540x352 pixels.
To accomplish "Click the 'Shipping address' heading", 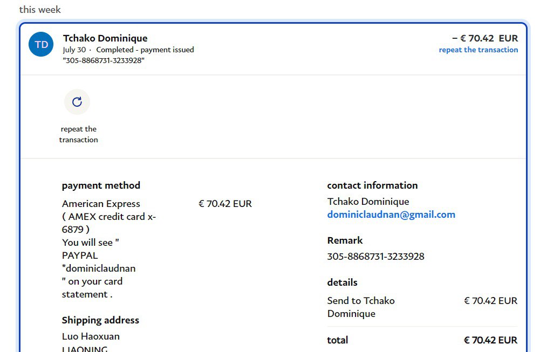I will pos(100,320).
